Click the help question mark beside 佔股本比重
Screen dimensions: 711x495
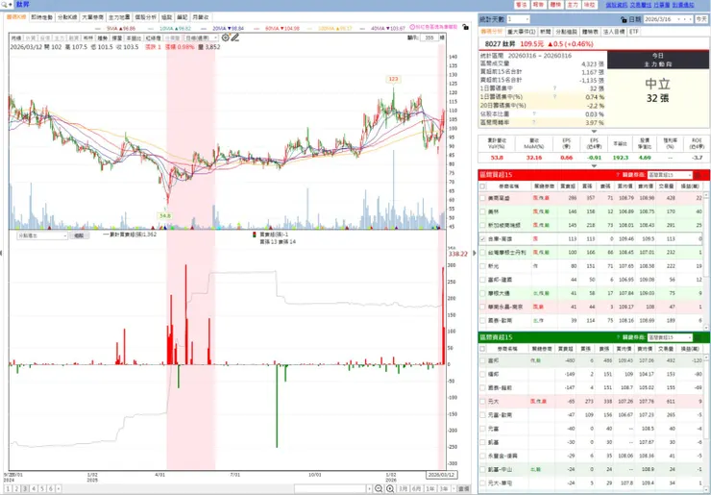click(534, 113)
